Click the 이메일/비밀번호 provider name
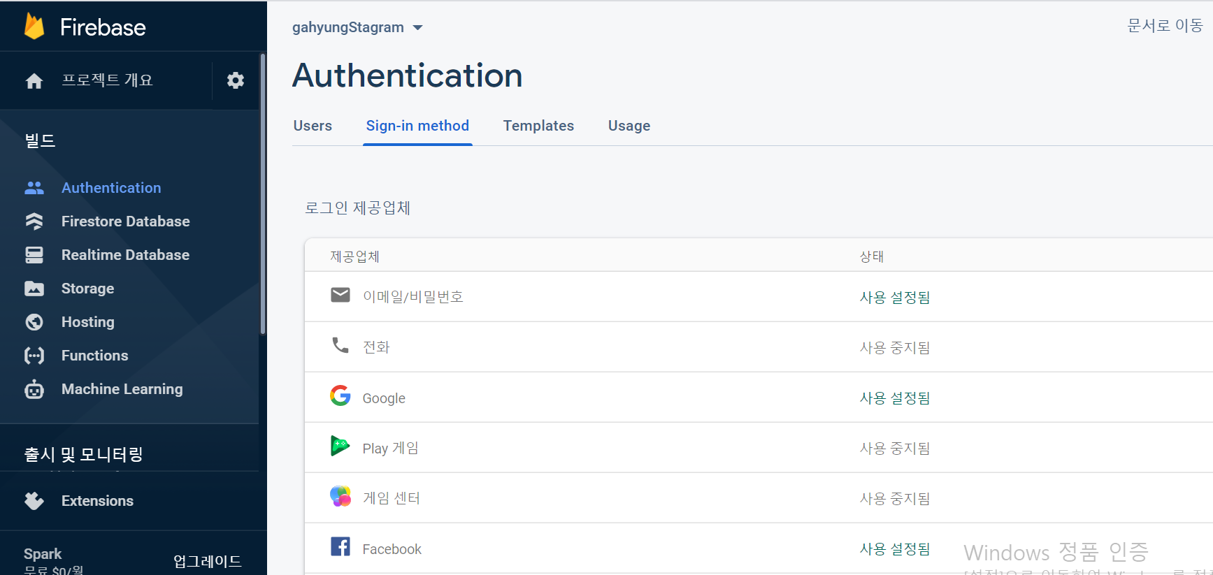Screen dimensions: 1213x575 click(412, 297)
